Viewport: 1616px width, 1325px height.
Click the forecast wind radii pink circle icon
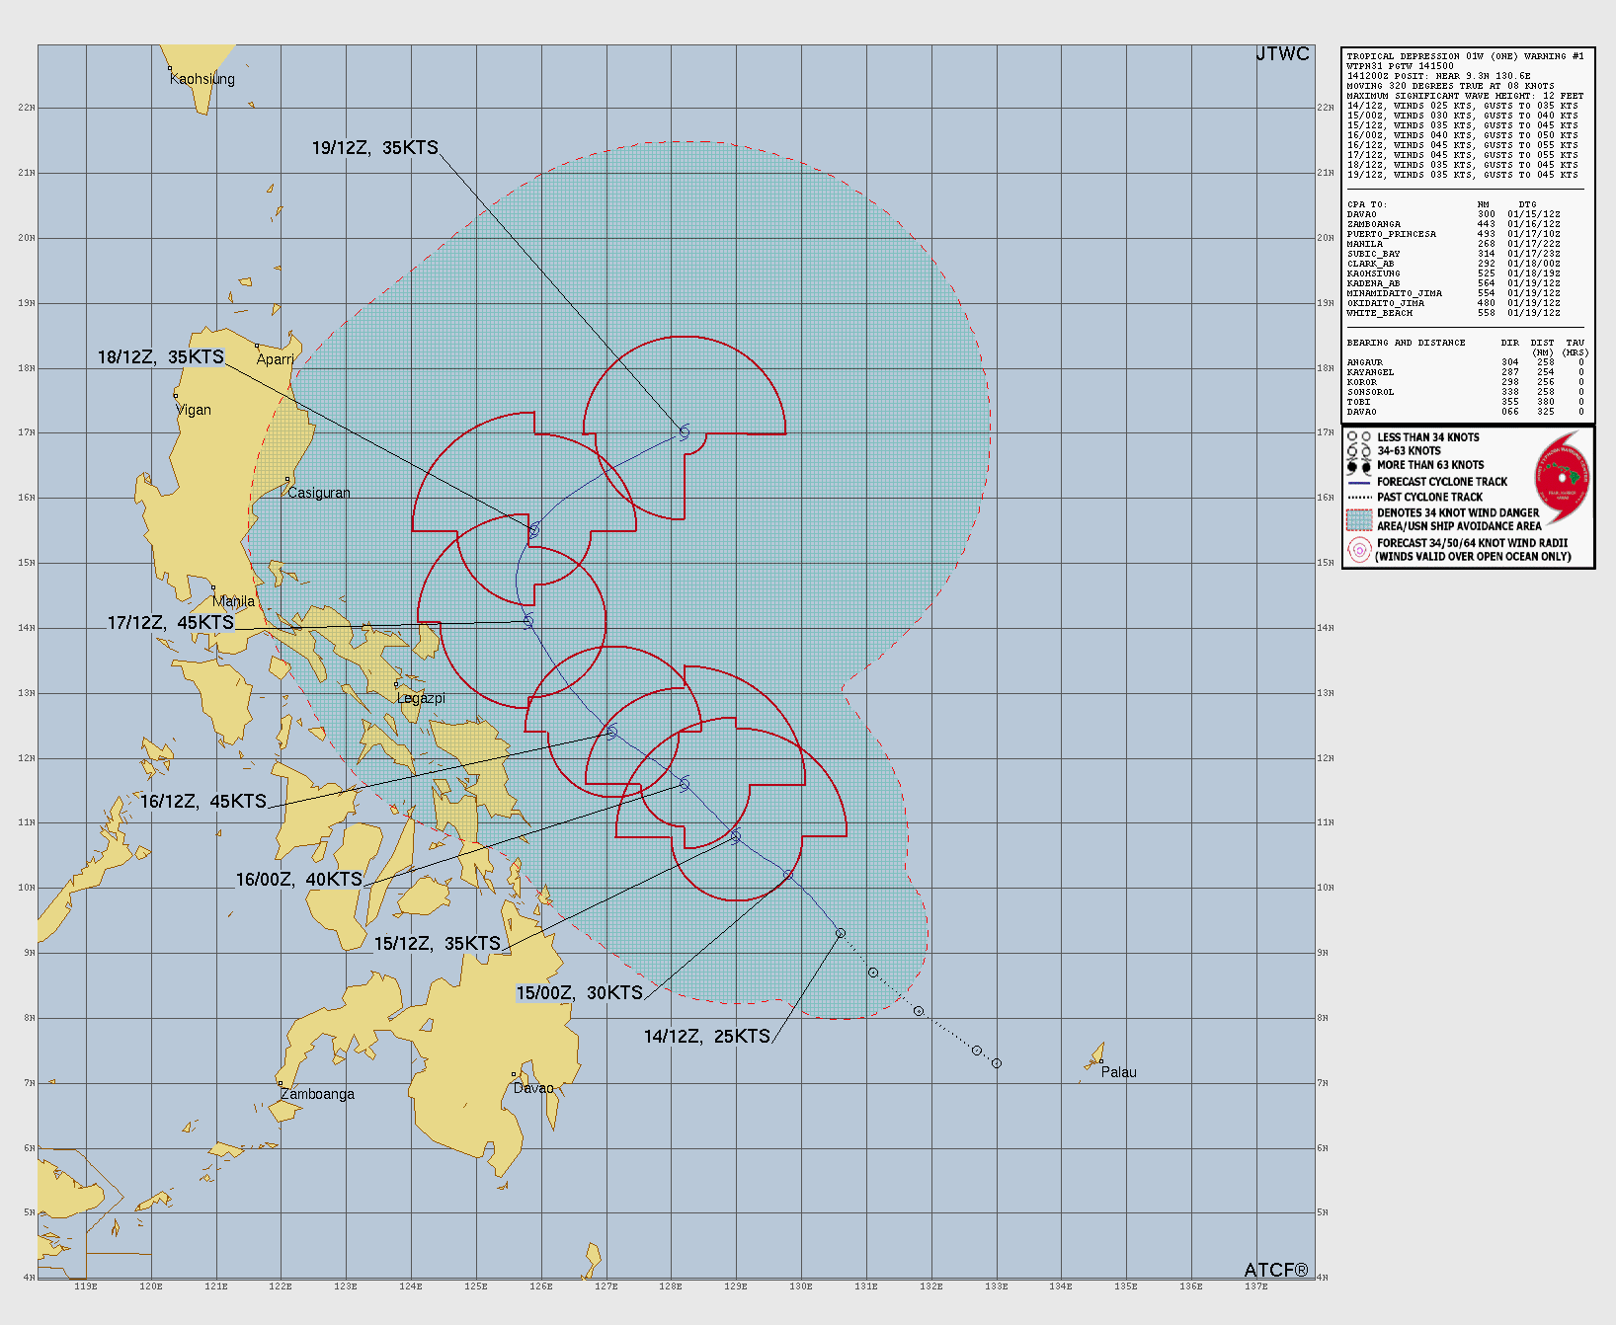1359,550
